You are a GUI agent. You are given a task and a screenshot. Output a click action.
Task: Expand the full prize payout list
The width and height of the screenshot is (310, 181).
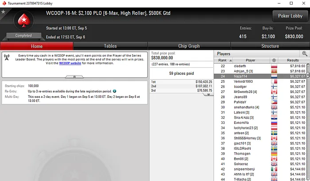tap(208, 94)
